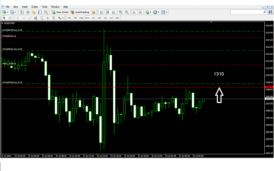Show the Data Window panel

pos(28,12)
